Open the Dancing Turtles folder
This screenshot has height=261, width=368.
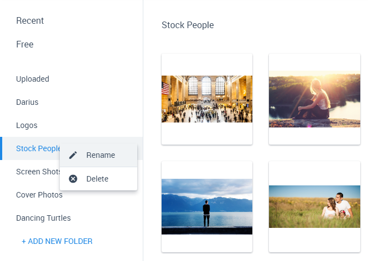pyautogui.click(x=43, y=218)
